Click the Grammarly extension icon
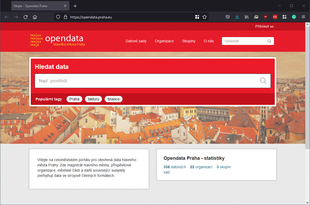The height and width of the screenshot is (205, 310). [x=294, y=17]
